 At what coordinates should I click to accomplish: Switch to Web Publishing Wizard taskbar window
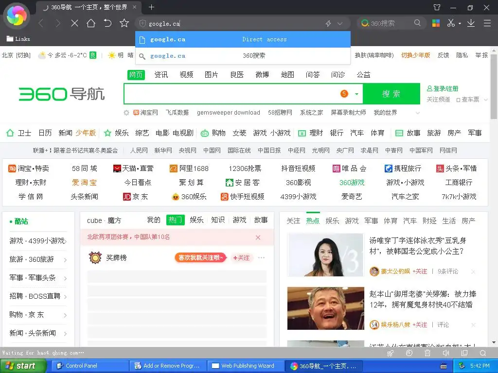[246, 366]
